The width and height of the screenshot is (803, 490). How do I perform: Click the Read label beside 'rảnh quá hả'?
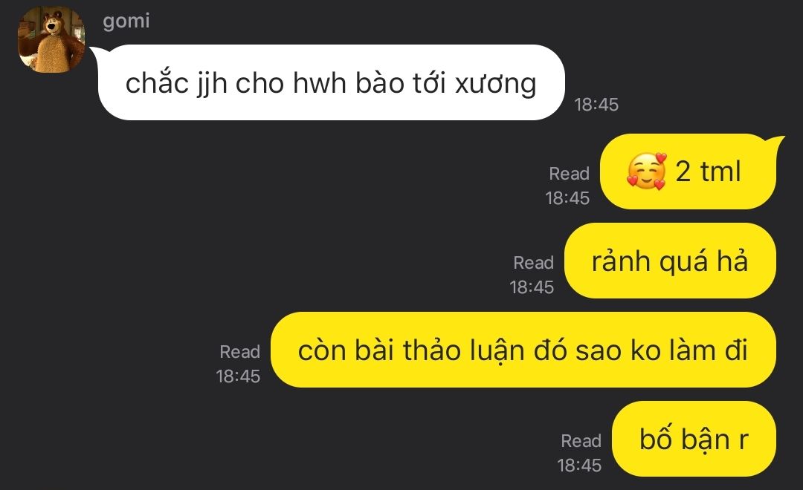pyautogui.click(x=533, y=263)
